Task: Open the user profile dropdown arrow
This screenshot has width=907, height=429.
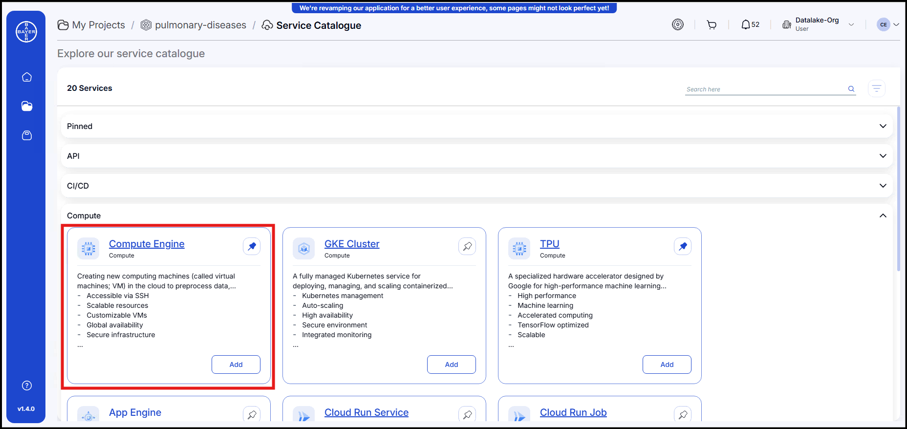Action: pyautogui.click(x=896, y=24)
